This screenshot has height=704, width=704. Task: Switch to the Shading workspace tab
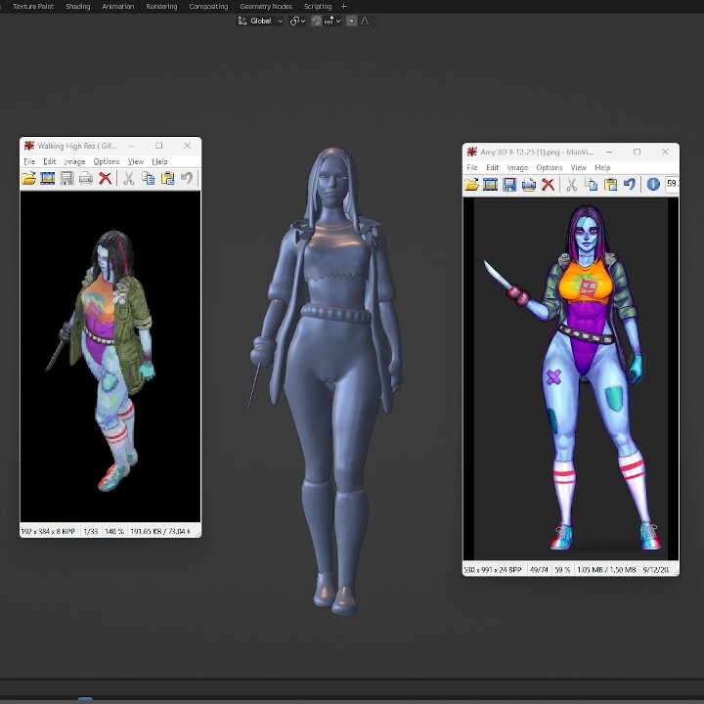pyautogui.click(x=78, y=6)
